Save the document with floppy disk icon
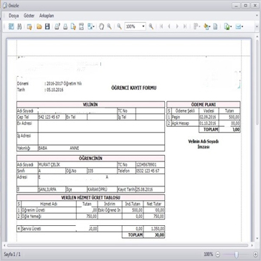 point(47,27)
